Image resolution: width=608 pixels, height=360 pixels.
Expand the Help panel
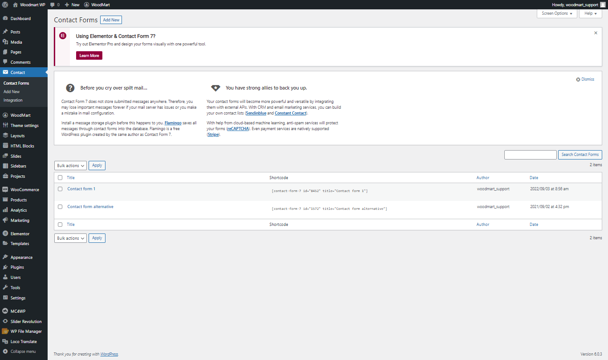point(591,13)
